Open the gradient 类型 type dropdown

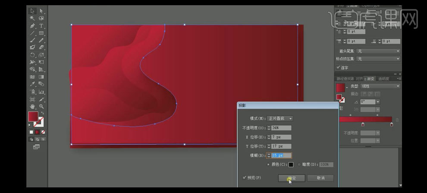click(380, 86)
